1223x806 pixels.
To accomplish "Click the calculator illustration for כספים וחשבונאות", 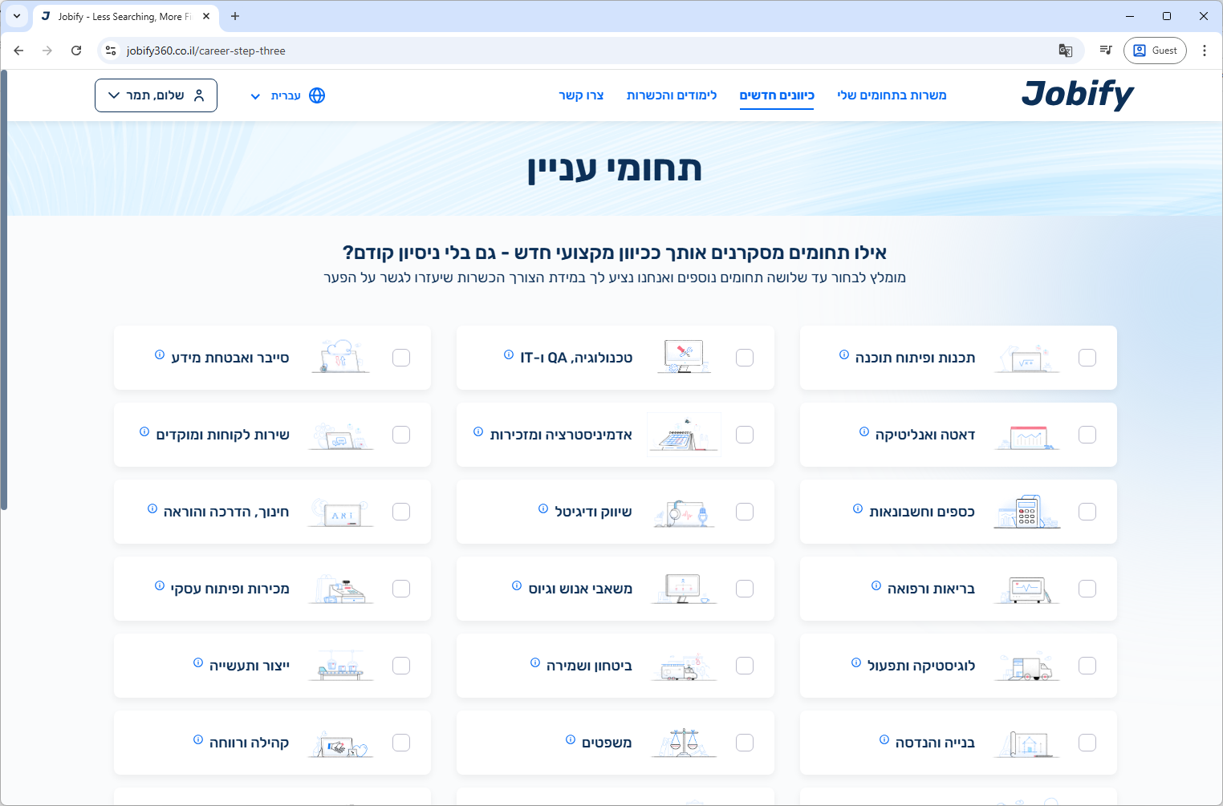I will (x=1026, y=512).
